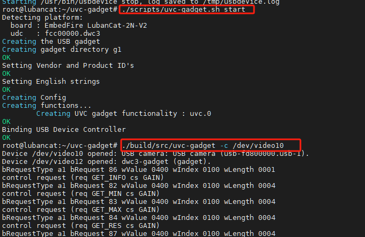Viewport: 365px width, 237px height.
Task: Click the 'req GET_MIN cs GAIN' line
Action: click(81, 194)
